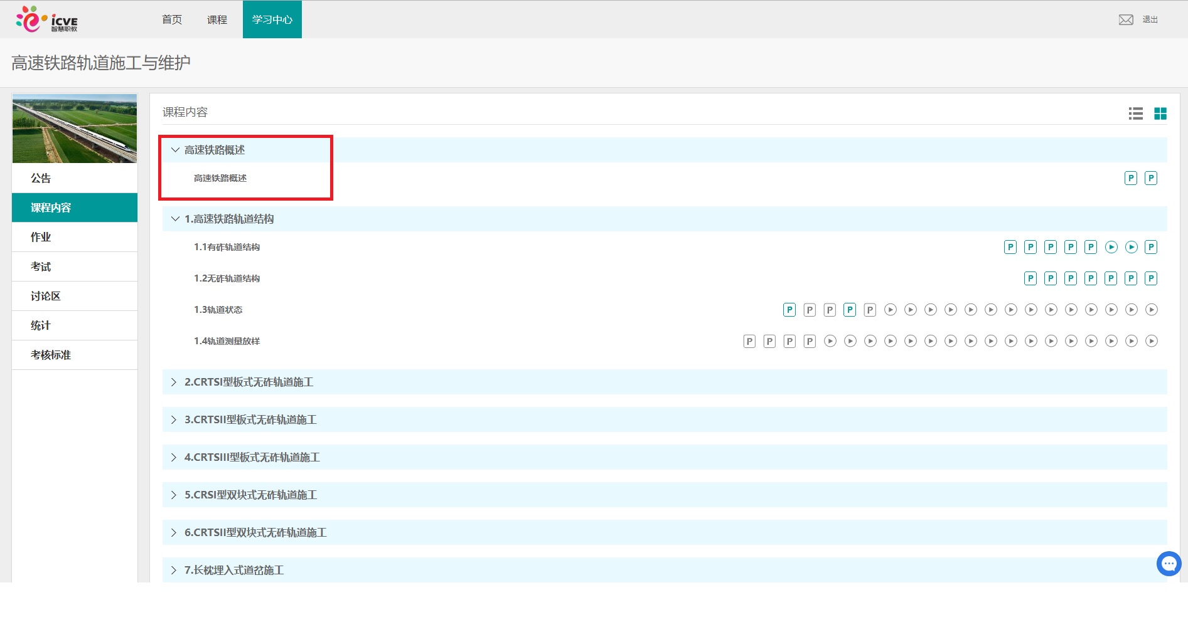This screenshot has height=627, width=1188.
Task: Play second video in 1.1有砟轨道结构 row
Action: (1132, 247)
